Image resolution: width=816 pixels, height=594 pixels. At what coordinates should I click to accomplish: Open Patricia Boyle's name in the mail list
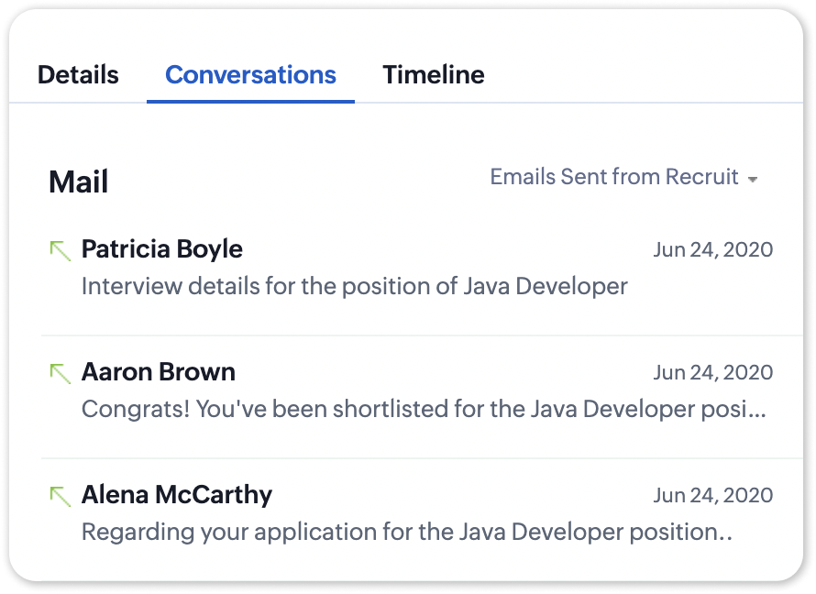click(162, 248)
